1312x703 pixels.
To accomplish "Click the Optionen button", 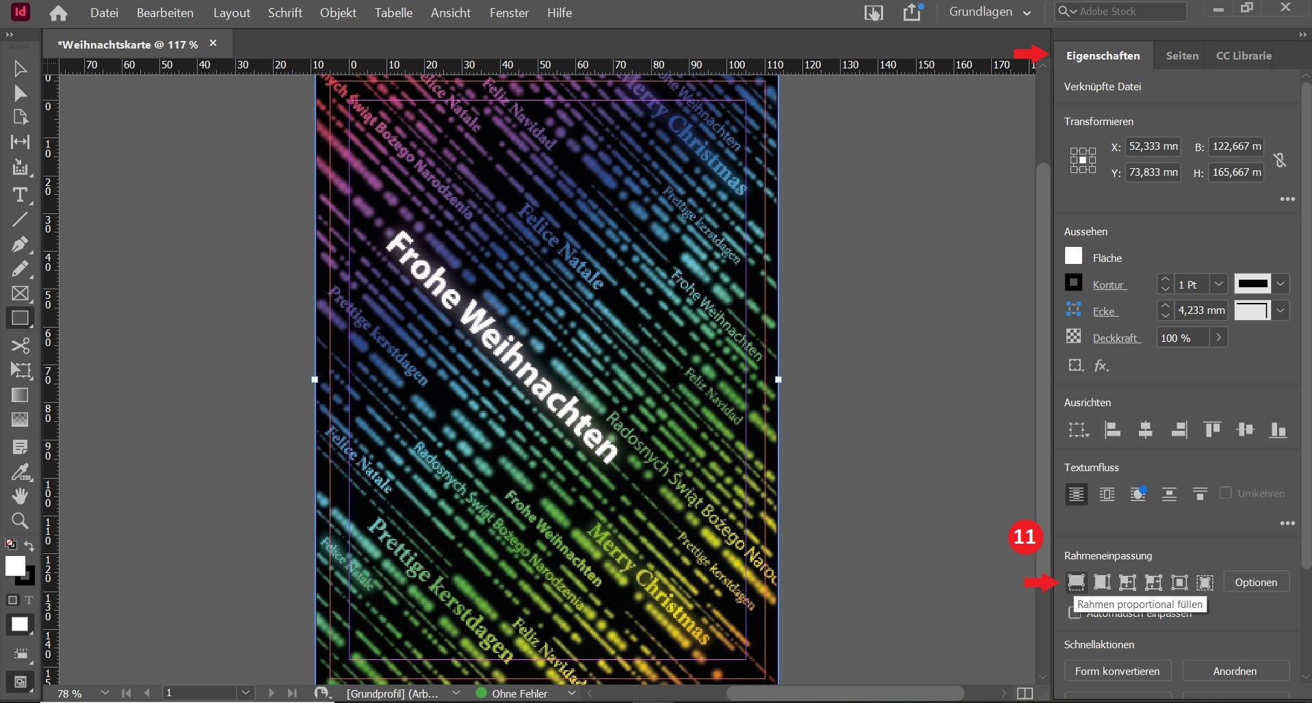I will pos(1256,582).
